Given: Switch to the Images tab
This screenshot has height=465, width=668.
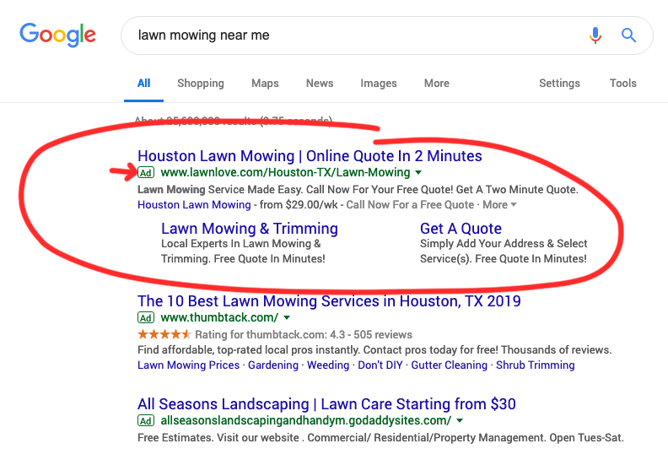Looking at the screenshot, I should pyautogui.click(x=379, y=84).
